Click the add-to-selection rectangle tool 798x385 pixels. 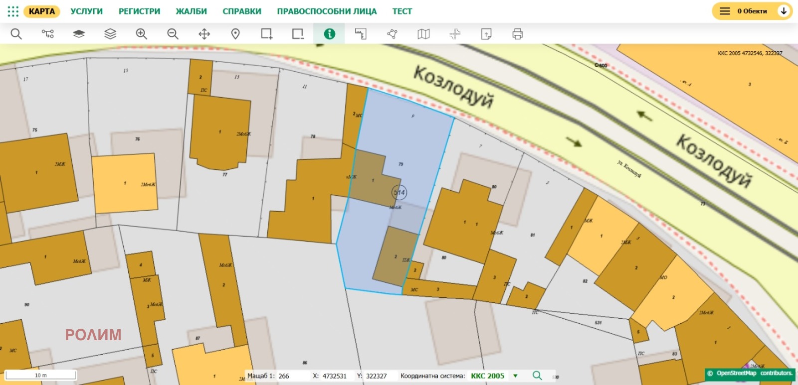point(267,34)
